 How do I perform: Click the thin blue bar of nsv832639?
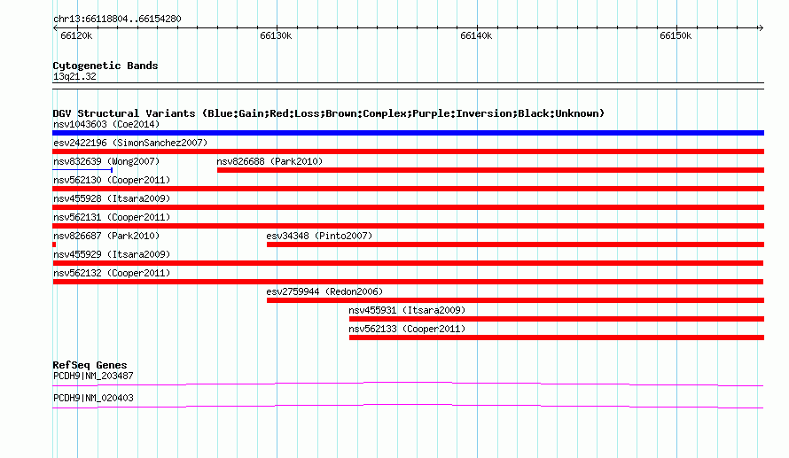[x=82, y=170]
